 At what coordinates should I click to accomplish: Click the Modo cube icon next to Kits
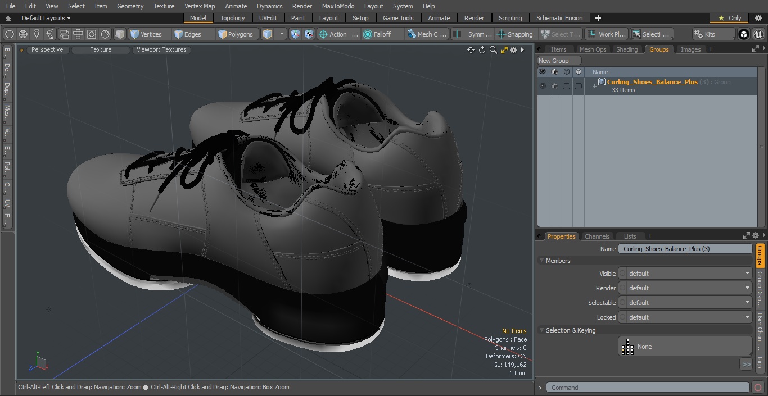[744, 34]
